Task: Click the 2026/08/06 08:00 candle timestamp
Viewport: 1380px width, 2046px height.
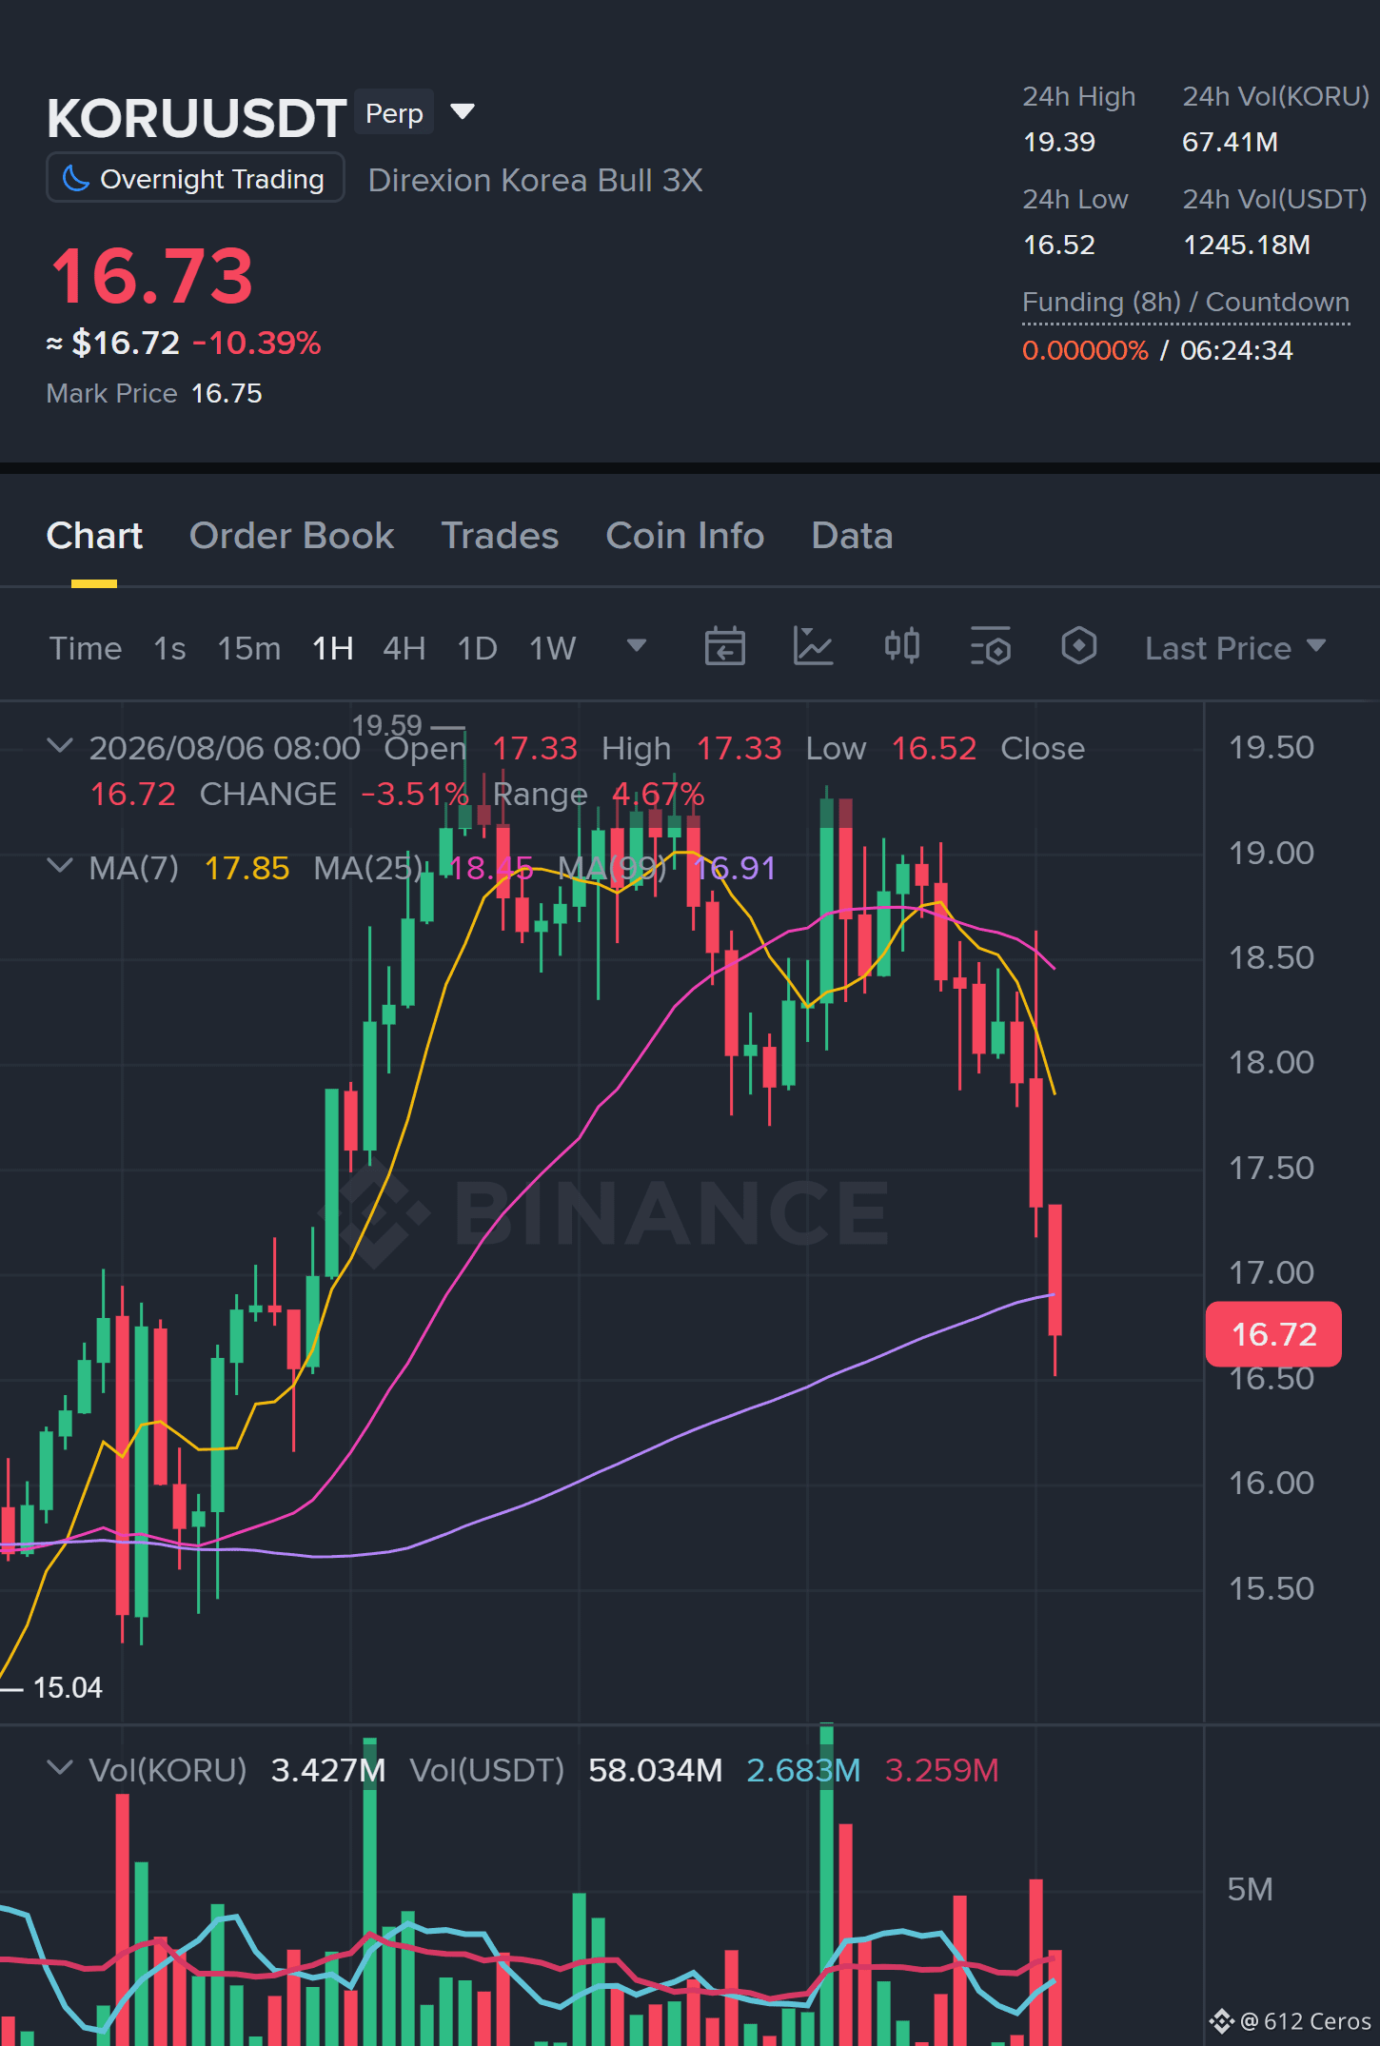Action: [x=225, y=748]
